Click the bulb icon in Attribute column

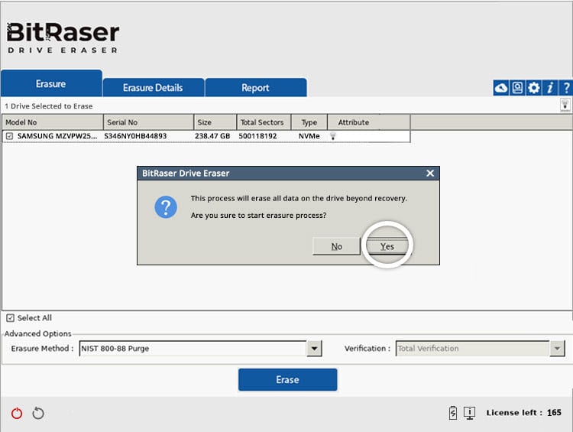pos(333,136)
